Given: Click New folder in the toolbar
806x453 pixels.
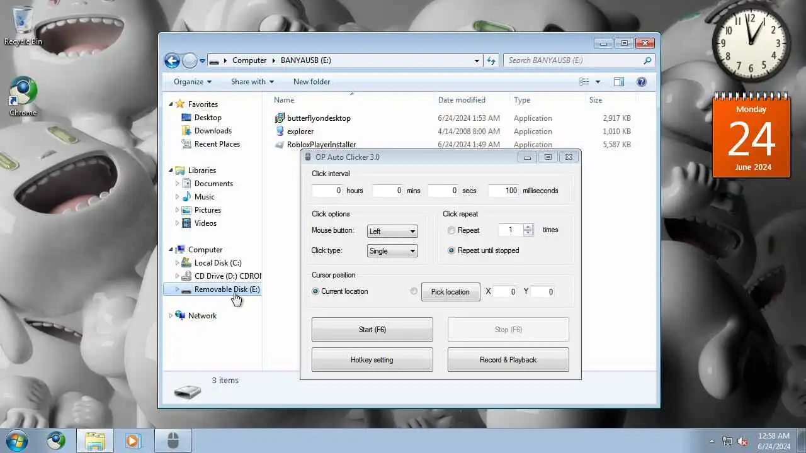Looking at the screenshot, I should click(x=312, y=82).
